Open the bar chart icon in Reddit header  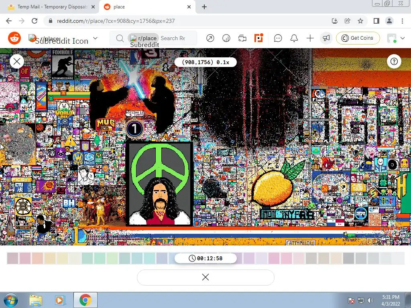click(226, 38)
